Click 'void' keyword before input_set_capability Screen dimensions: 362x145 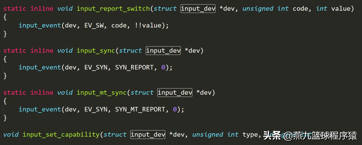(11, 135)
